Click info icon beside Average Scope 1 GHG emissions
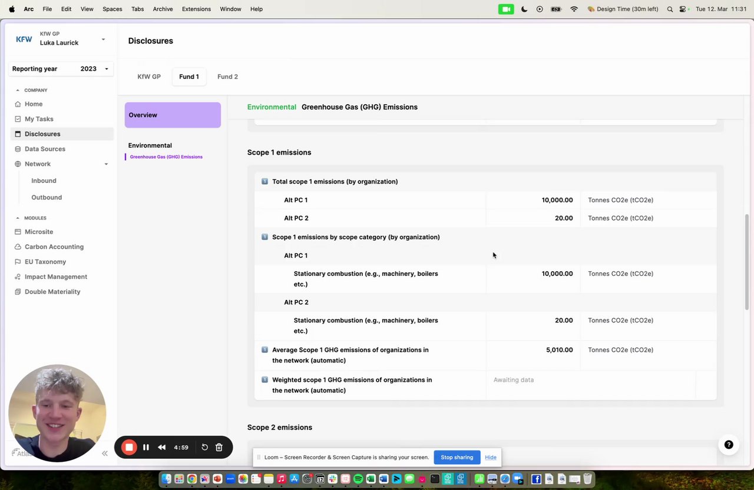Image resolution: width=754 pixels, height=490 pixels. tap(264, 350)
